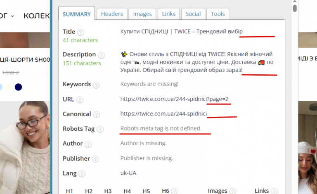
Task: Click the H2 heading column label
Action: pos(89,191)
